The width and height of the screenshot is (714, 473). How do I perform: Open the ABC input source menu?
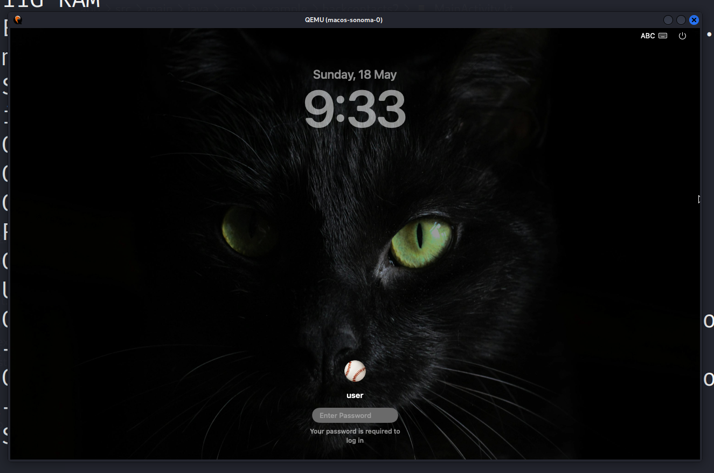point(647,36)
